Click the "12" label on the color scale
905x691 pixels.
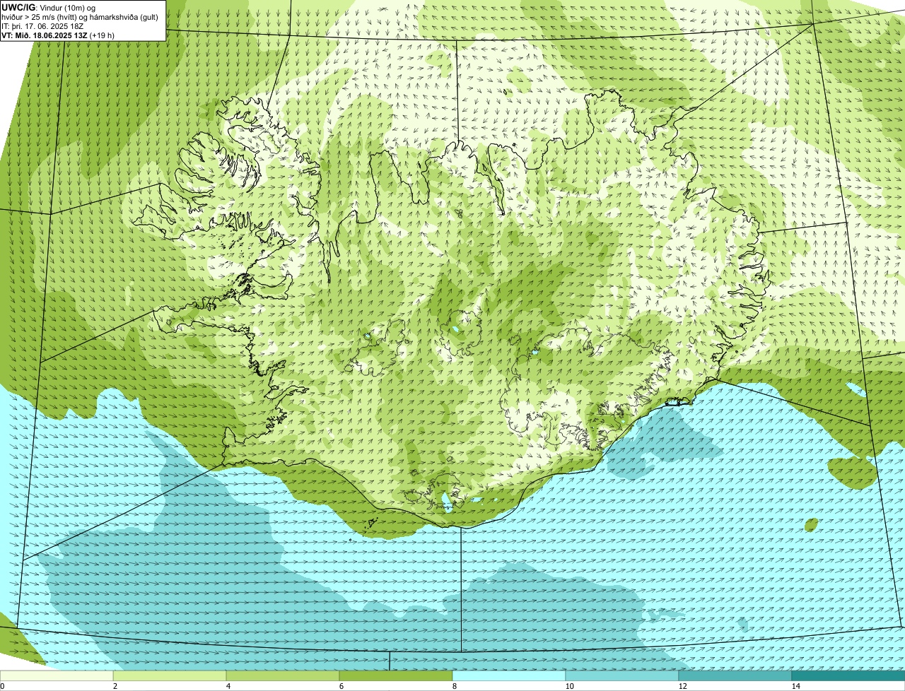[682, 686]
